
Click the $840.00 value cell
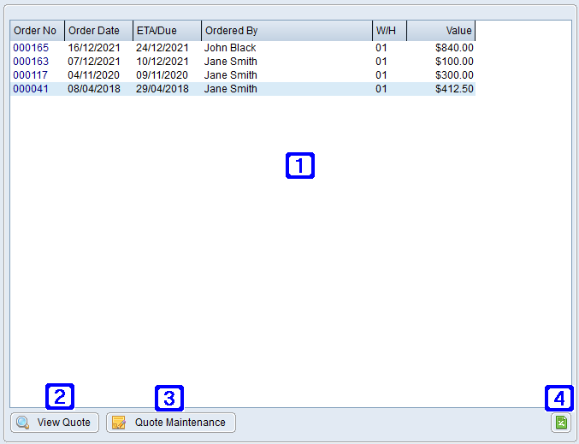pos(453,48)
